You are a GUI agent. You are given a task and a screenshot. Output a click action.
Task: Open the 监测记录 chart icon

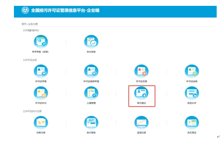point(141,123)
